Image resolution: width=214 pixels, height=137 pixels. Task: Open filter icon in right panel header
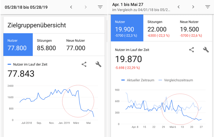click(208, 7)
